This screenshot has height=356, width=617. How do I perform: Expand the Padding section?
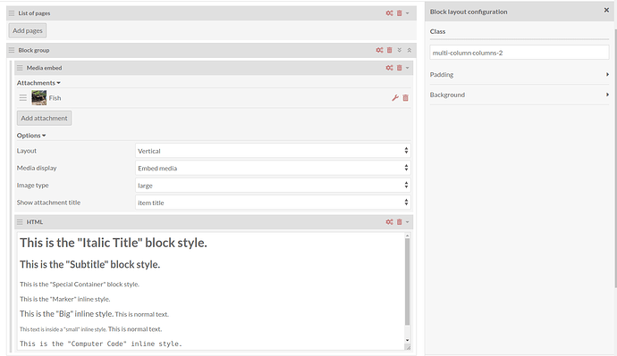pyautogui.click(x=520, y=75)
